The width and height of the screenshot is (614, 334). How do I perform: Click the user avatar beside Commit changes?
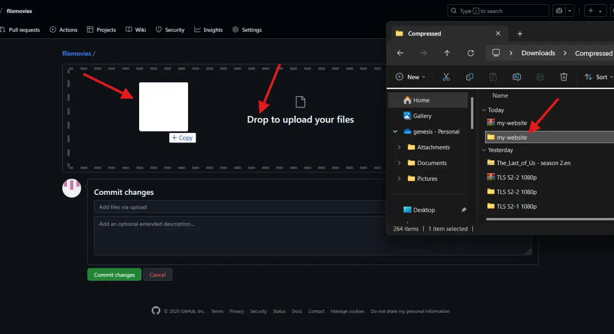(x=71, y=188)
